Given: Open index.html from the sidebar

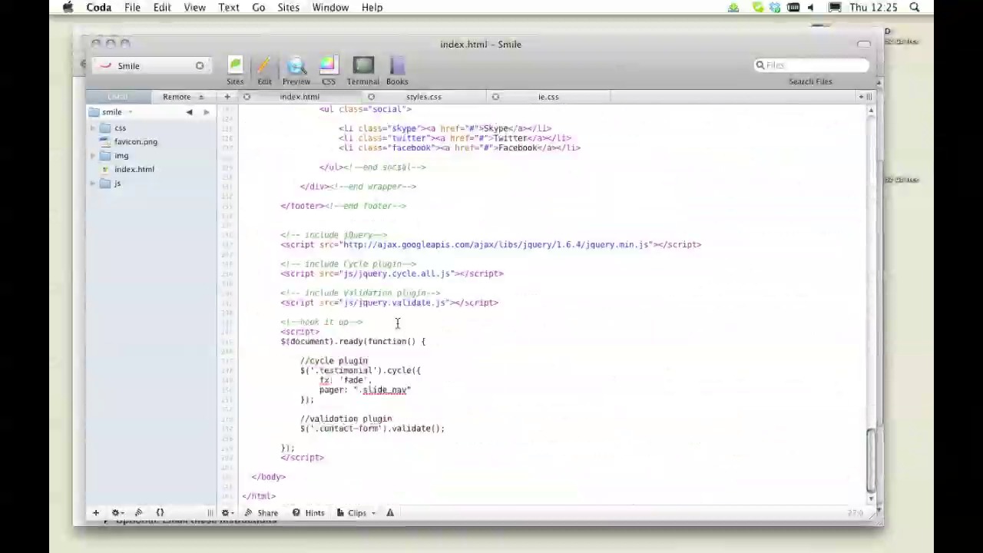Looking at the screenshot, I should tap(134, 170).
